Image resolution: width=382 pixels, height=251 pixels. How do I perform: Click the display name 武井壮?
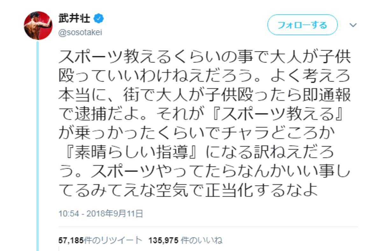[x=74, y=19]
